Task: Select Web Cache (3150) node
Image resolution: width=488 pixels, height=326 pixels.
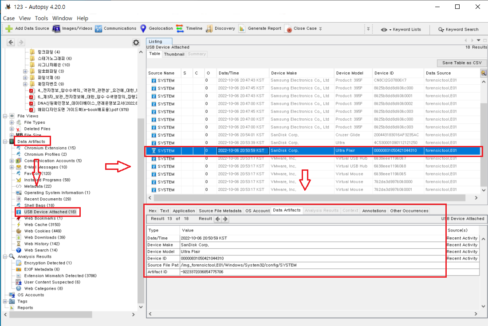Action: pyautogui.click(x=42, y=224)
